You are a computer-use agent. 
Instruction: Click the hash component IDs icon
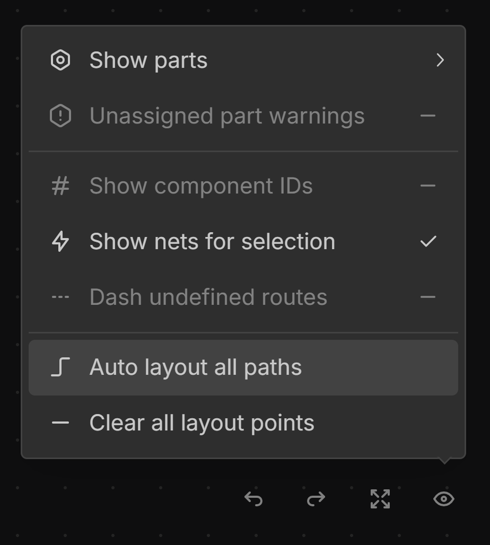(x=60, y=186)
